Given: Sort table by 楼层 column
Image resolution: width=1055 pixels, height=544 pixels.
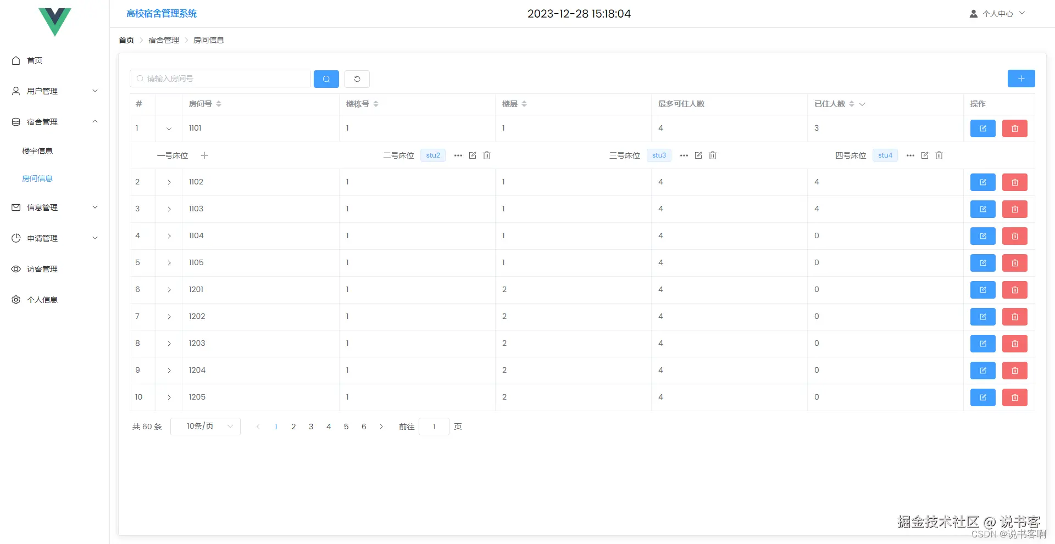Looking at the screenshot, I should tap(524, 104).
